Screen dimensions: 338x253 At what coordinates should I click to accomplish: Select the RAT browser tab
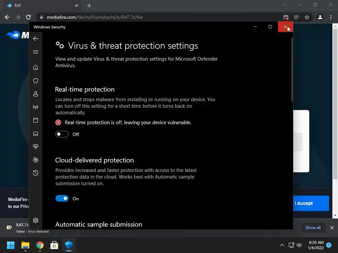click(x=41, y=6)
